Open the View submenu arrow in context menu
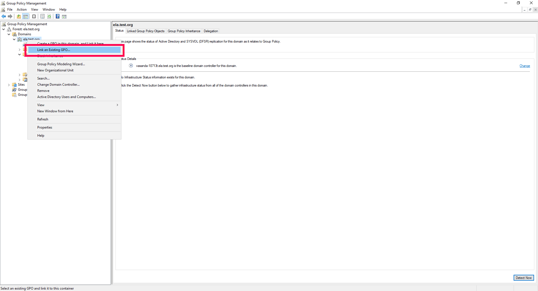This screenshot has width=538, height=291. (x=117, y=105)
